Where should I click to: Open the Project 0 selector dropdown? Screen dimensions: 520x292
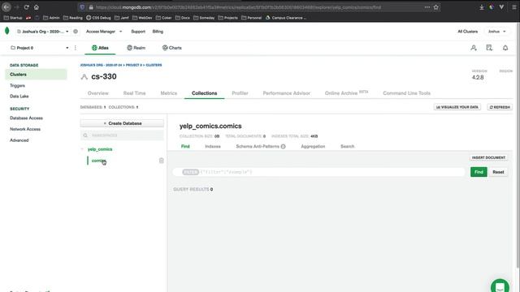point(39,48)
